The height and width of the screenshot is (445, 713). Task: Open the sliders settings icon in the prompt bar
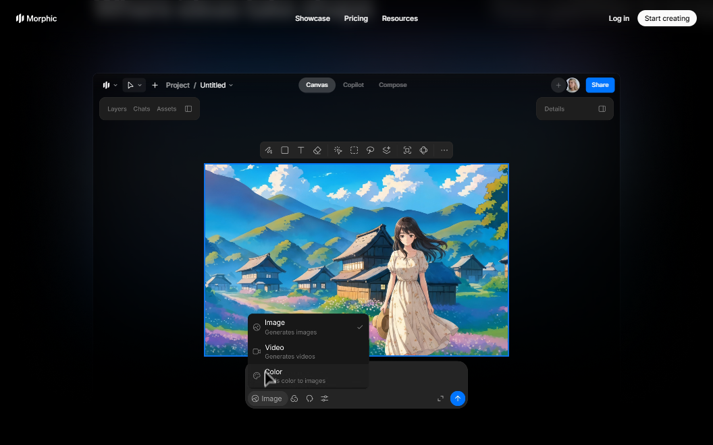click(325, 398)
